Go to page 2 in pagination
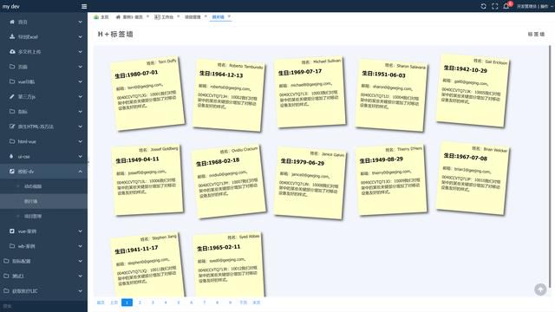 (x=140, y=302)
